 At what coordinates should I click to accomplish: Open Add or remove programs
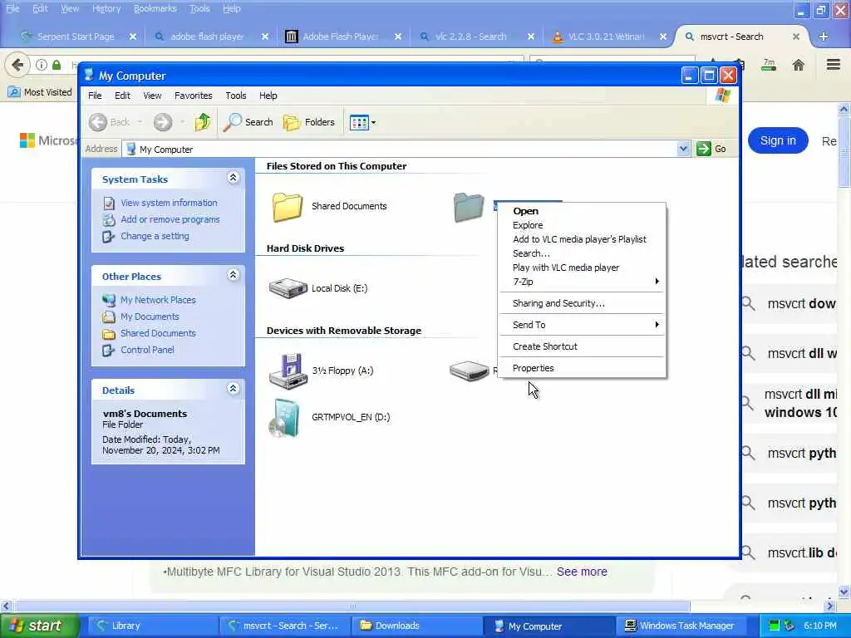pyautogui.click(x=170, y=219)
